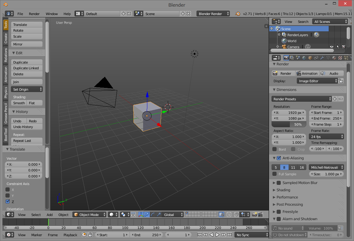The width and height of the screenshot is (354, 241).
Task: Toggle Camera visibility eye in outliner
Action: [x=332, y=47]
